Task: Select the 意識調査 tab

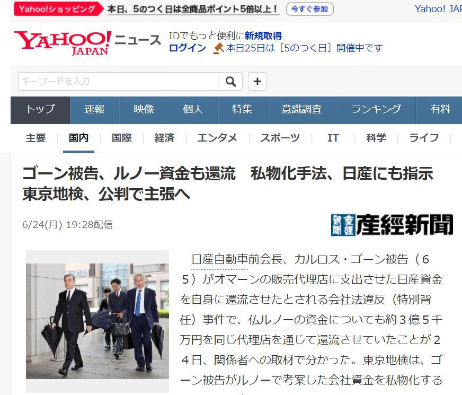Action: pos(301,110)
